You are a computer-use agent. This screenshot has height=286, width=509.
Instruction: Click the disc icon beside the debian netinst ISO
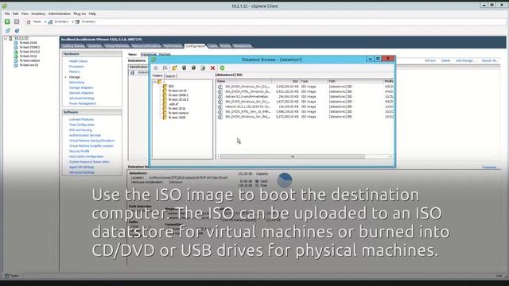[220, 97]
